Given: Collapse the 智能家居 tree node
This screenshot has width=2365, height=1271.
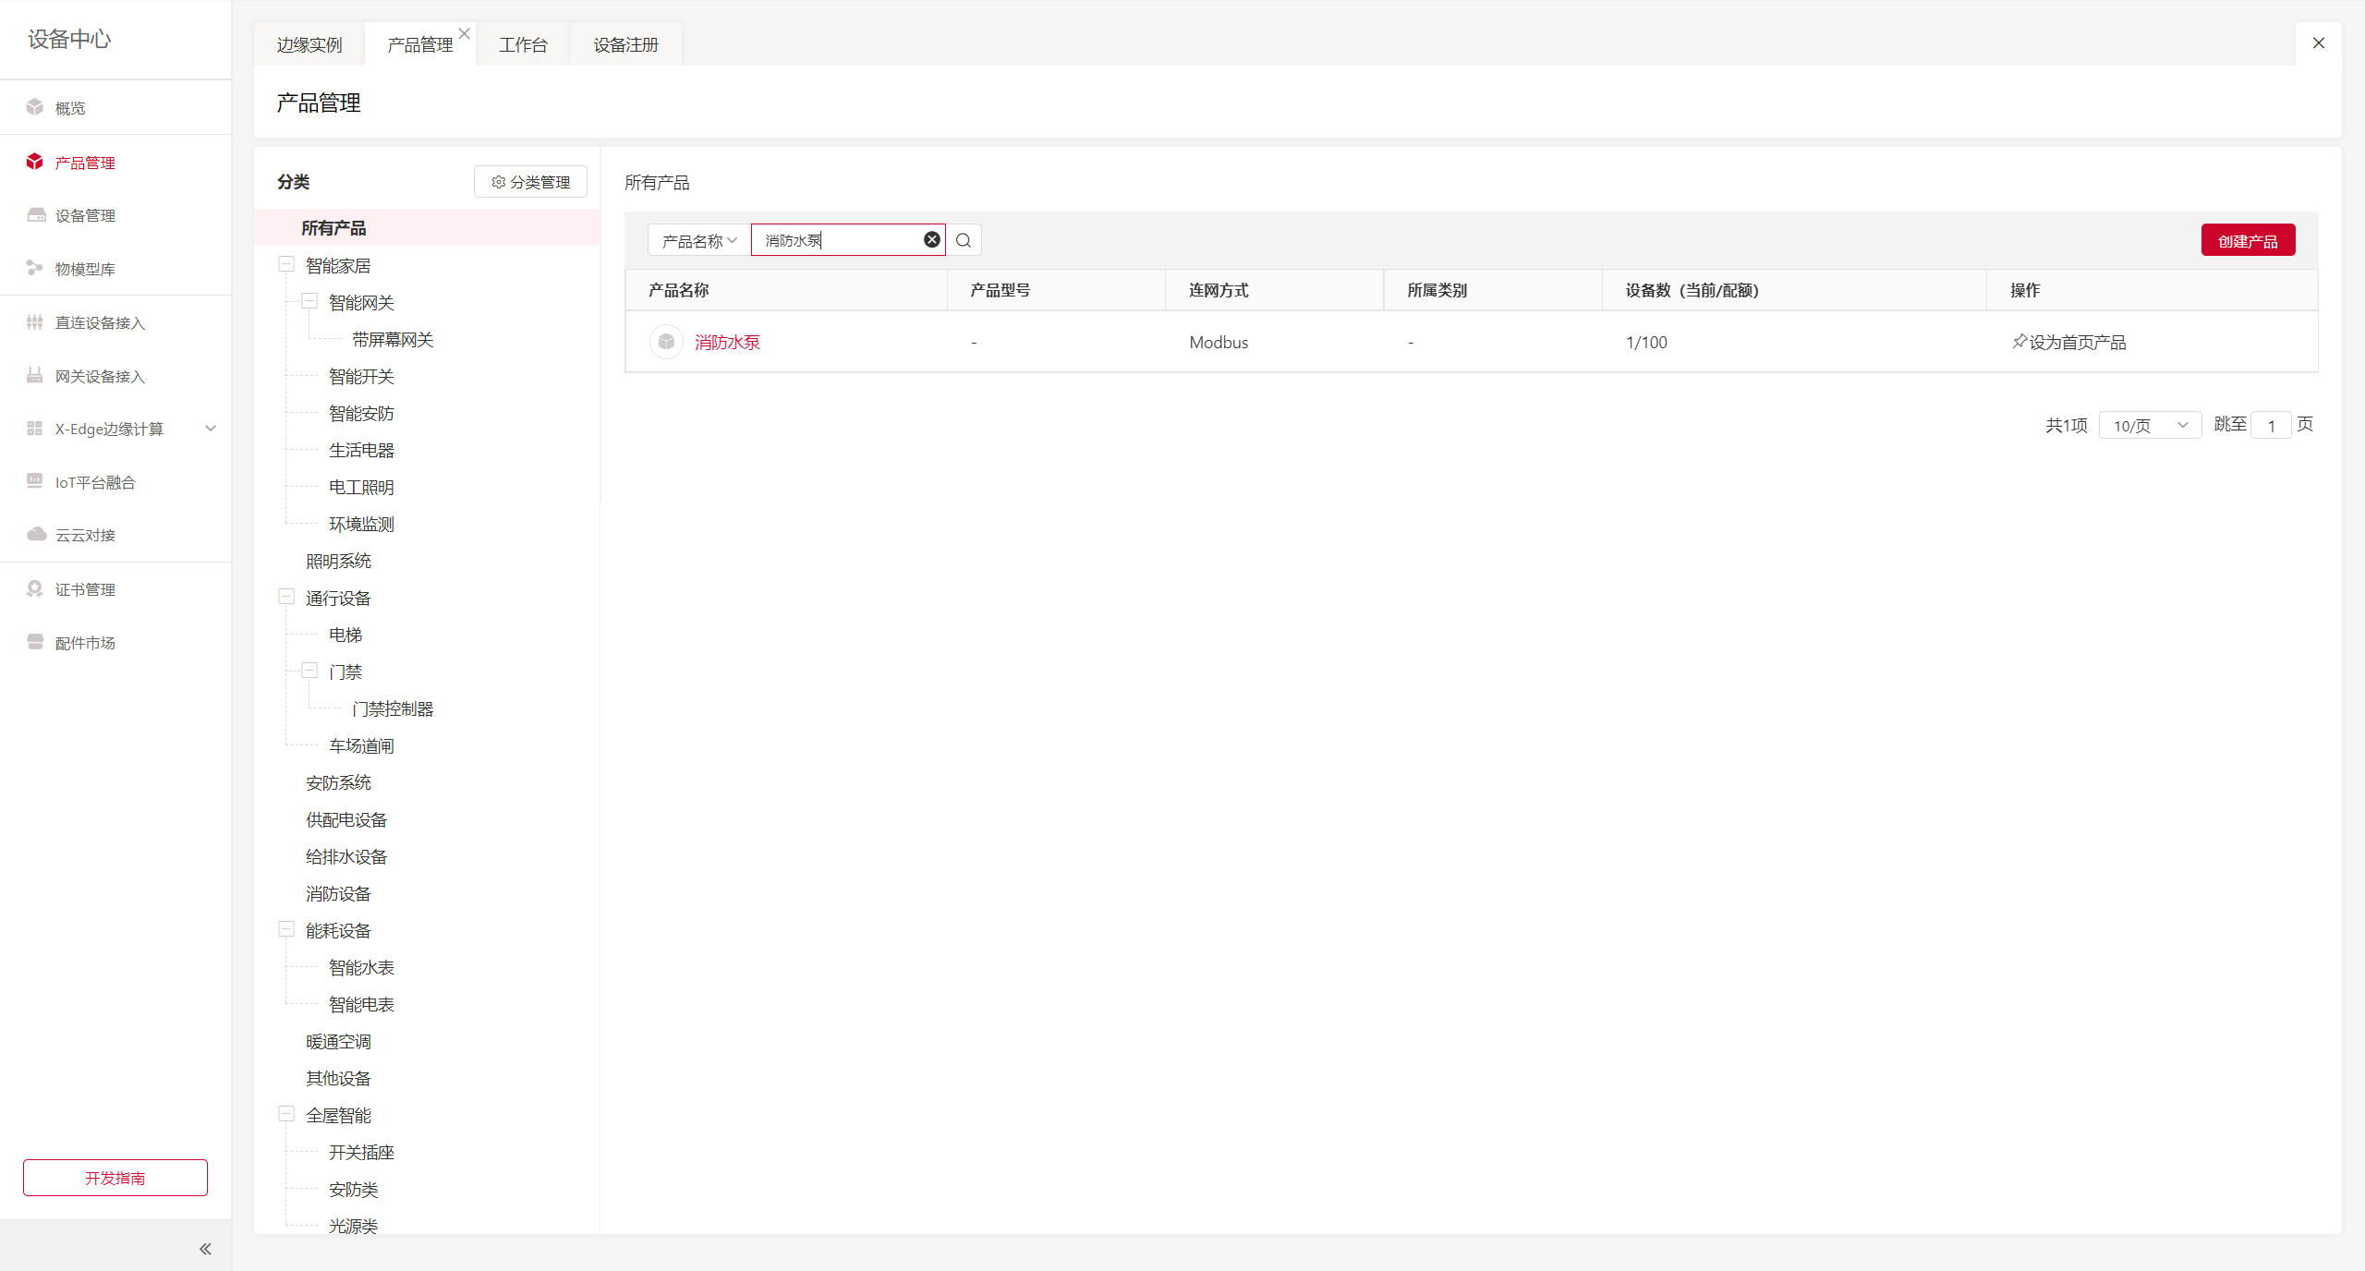Looking at the screenshot, I should [286, 265].
